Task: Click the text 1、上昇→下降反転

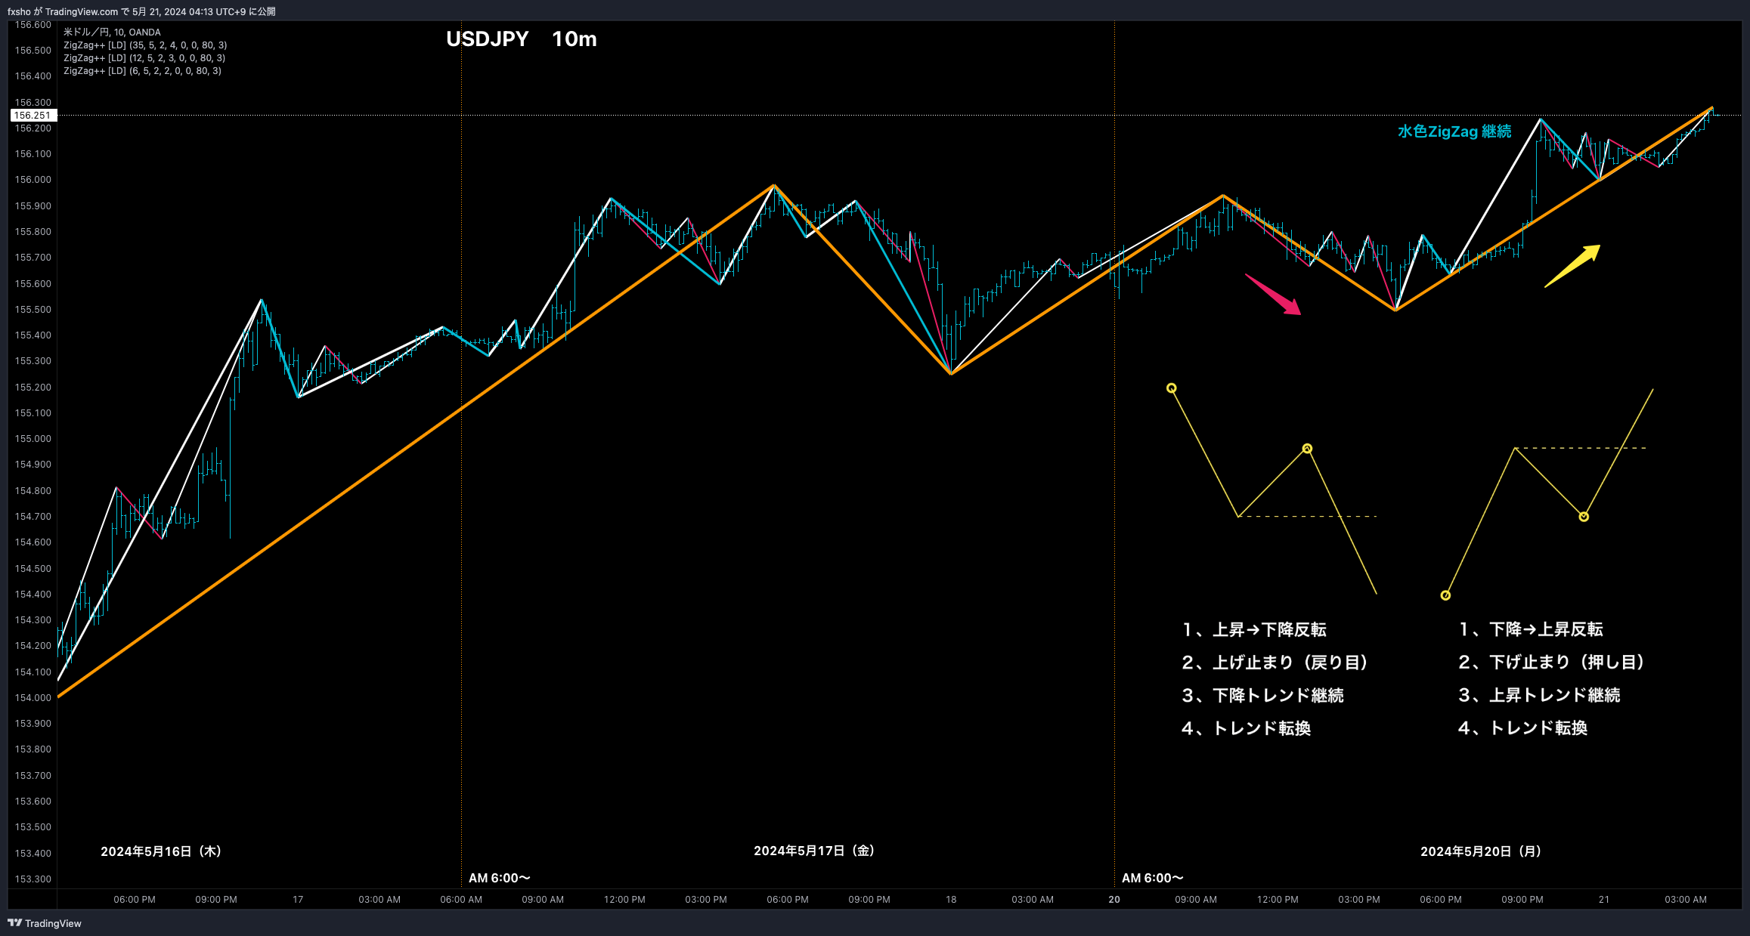Action: point(1254,630)
